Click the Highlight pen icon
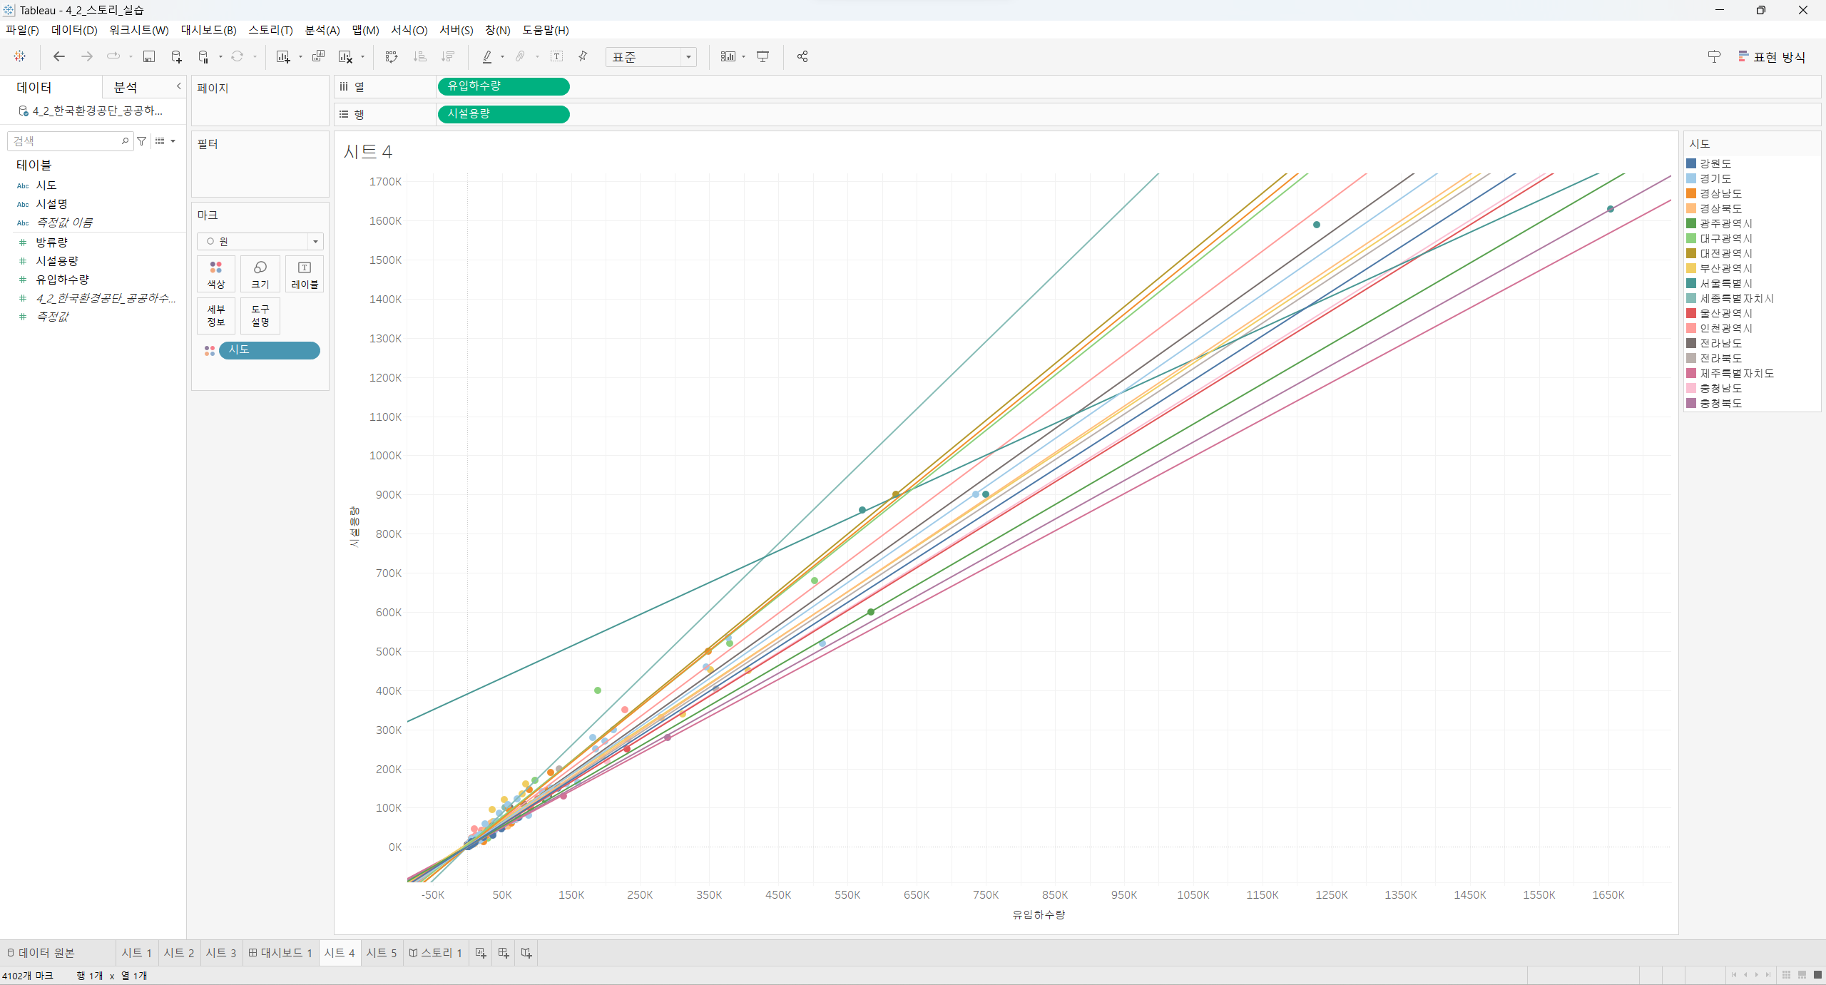This screenshot has width=1826, height=985. tap(487, 56)
